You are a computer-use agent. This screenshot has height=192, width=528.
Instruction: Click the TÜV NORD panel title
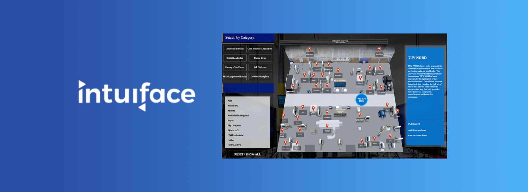tap(417, 58)
